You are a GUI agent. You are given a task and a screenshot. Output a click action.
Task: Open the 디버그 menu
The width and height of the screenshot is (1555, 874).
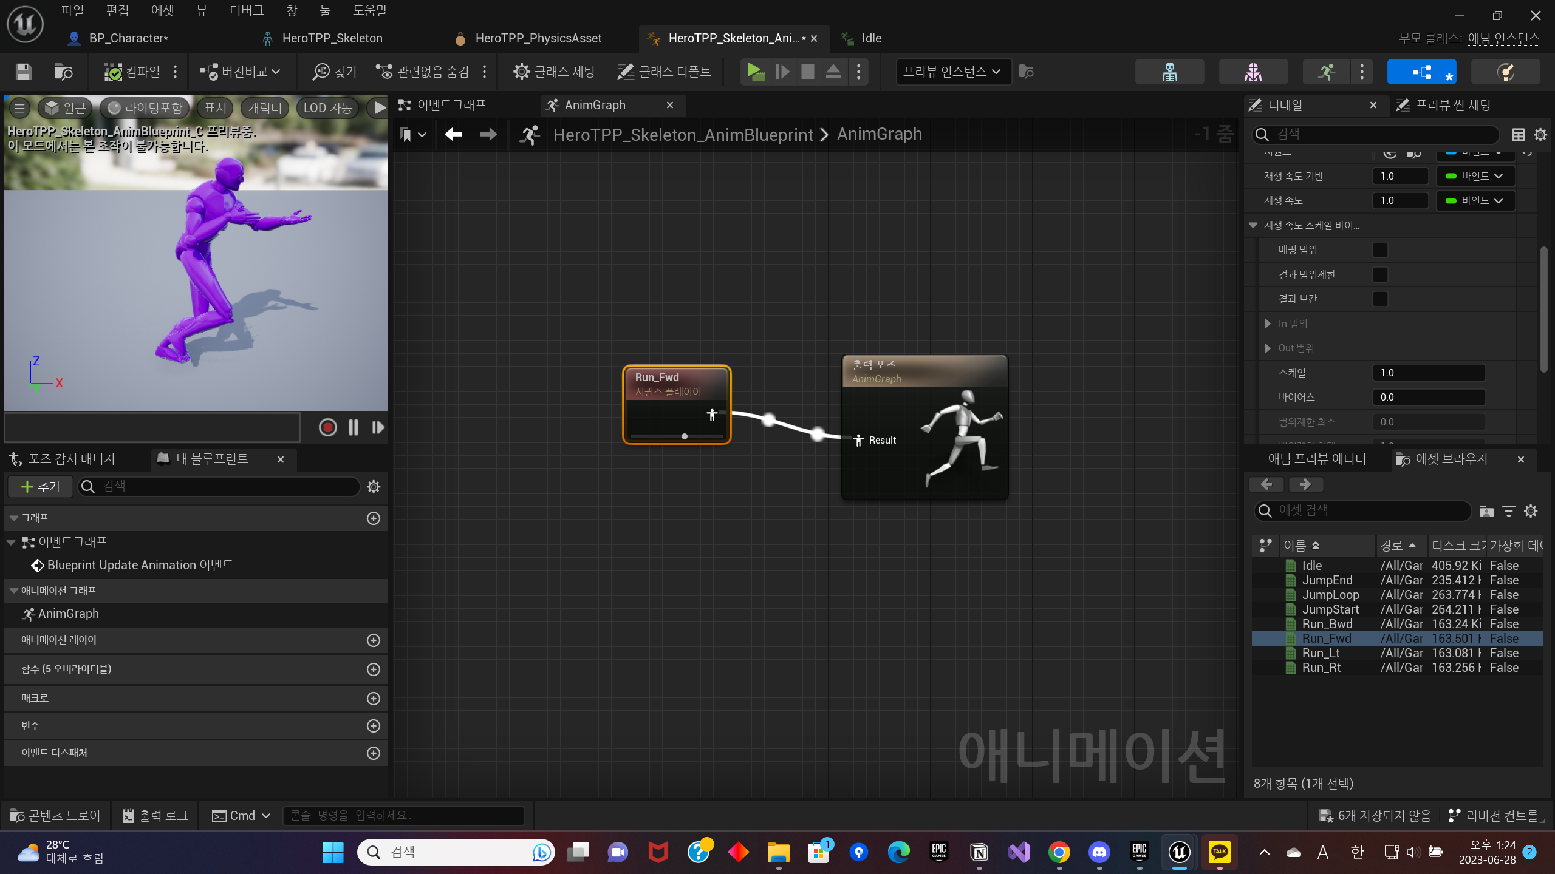[246, 10]
